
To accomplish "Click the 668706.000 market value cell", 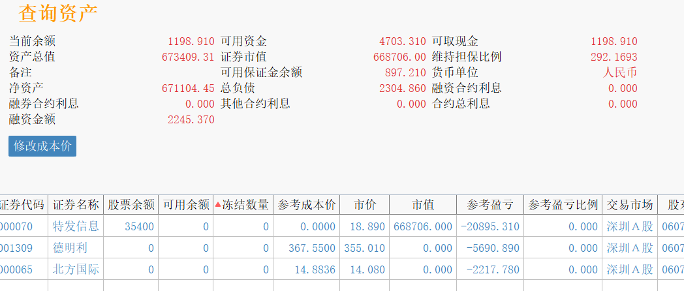I will (423, 226).
